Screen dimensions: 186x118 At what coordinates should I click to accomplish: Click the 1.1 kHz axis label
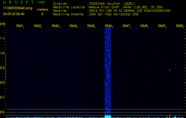pyautogui.click(x=2, y=38)
